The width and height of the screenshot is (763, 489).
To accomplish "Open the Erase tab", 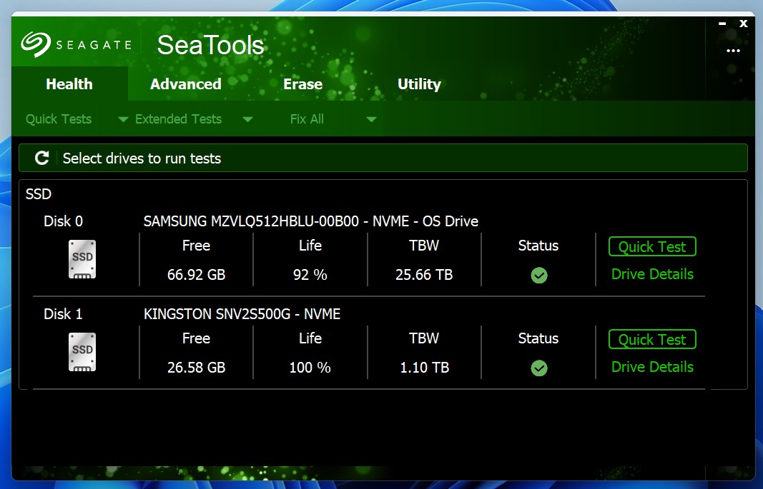I will click(302, 84).
